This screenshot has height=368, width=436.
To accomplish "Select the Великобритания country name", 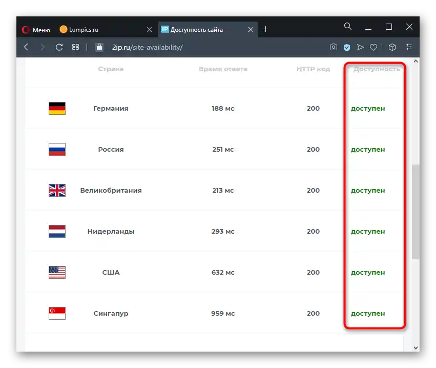I will click(111, 190).
